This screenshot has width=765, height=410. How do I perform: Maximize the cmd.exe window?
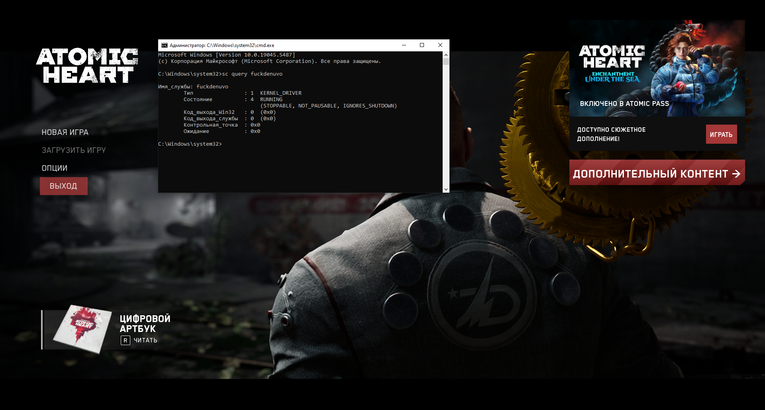(x=422, y=45)
